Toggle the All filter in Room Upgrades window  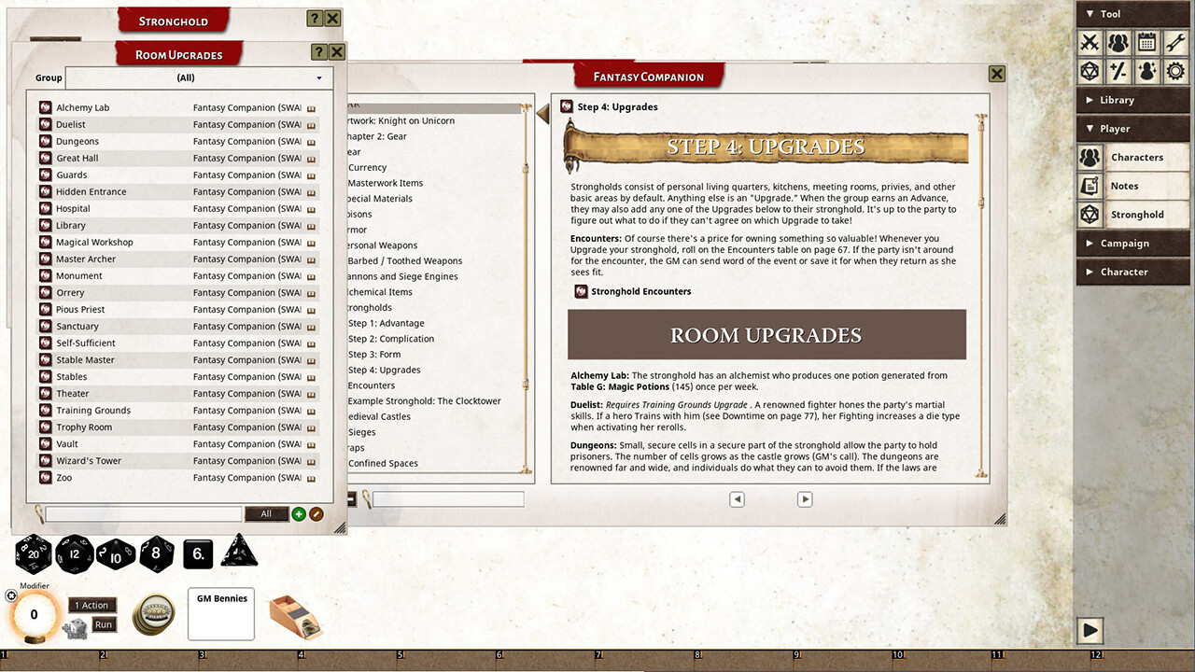(x=266, y=513)
